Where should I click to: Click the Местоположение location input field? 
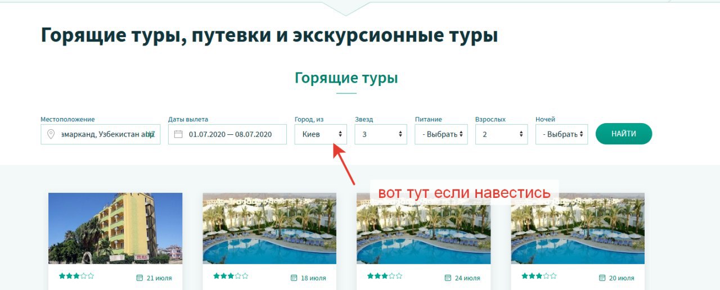101,134
